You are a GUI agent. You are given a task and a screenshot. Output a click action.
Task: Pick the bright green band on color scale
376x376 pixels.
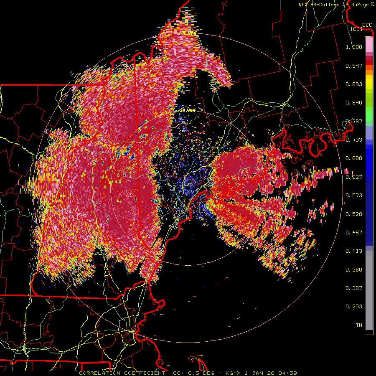point(369,114)
